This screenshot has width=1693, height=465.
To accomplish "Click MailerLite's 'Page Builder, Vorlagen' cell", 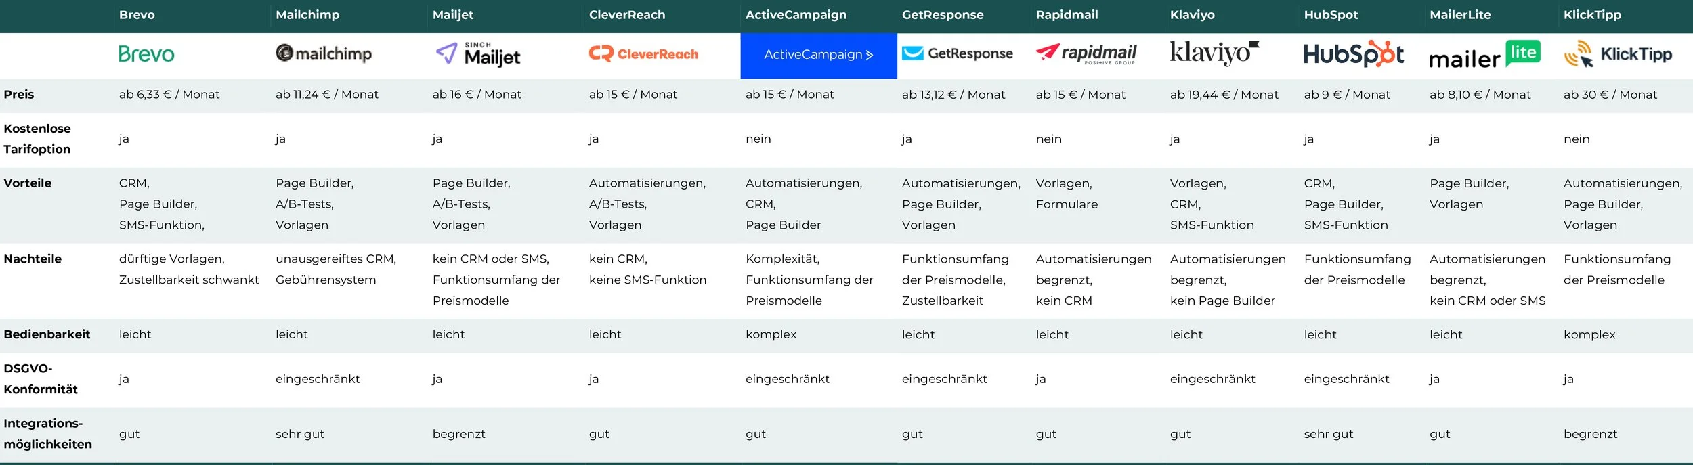I will (1469, 194).
